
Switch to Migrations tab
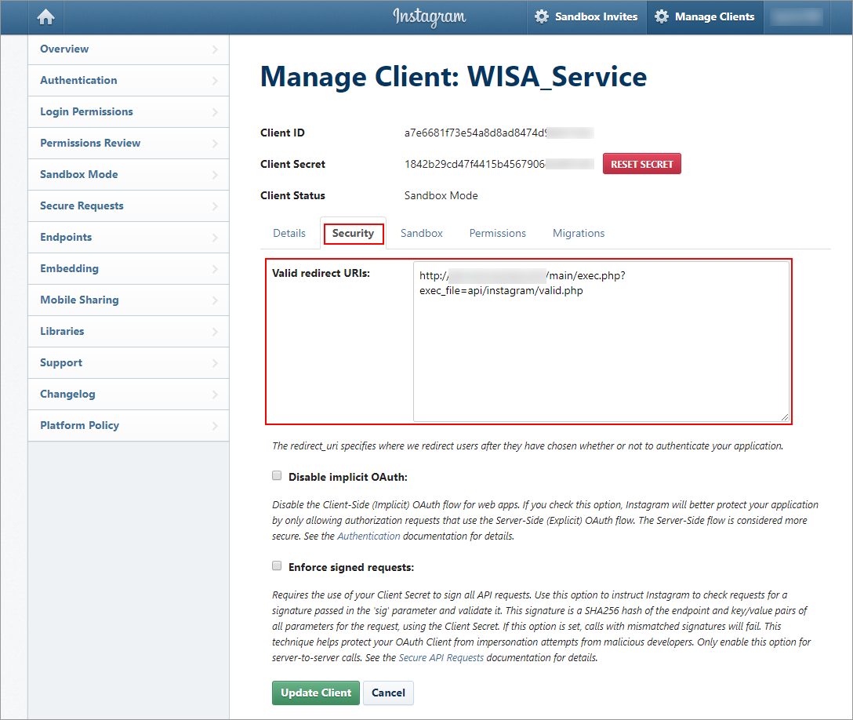click(x=579, y=233)
